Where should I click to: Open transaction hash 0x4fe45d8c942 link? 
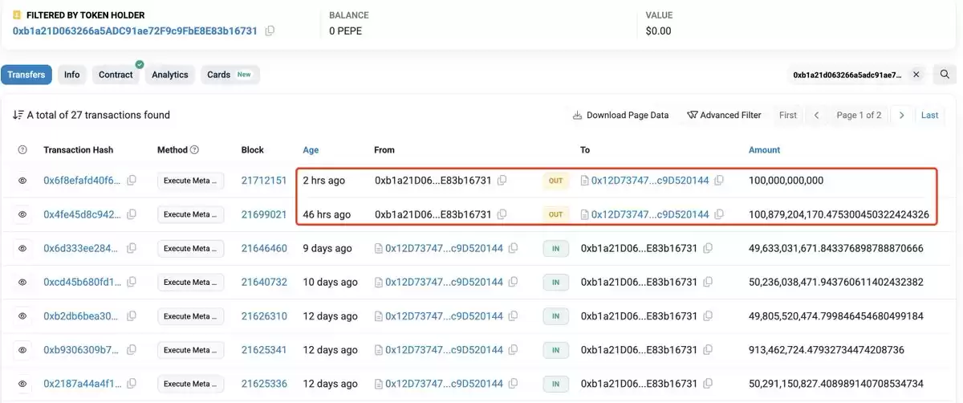[83, 214]
